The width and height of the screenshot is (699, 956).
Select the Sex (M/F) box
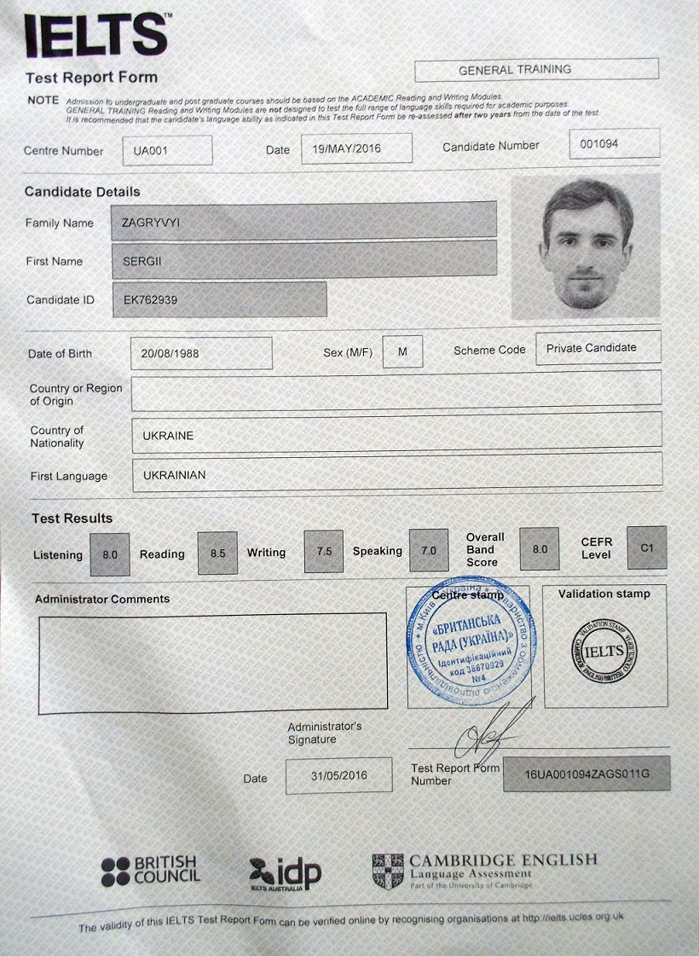tap(402, 351)
